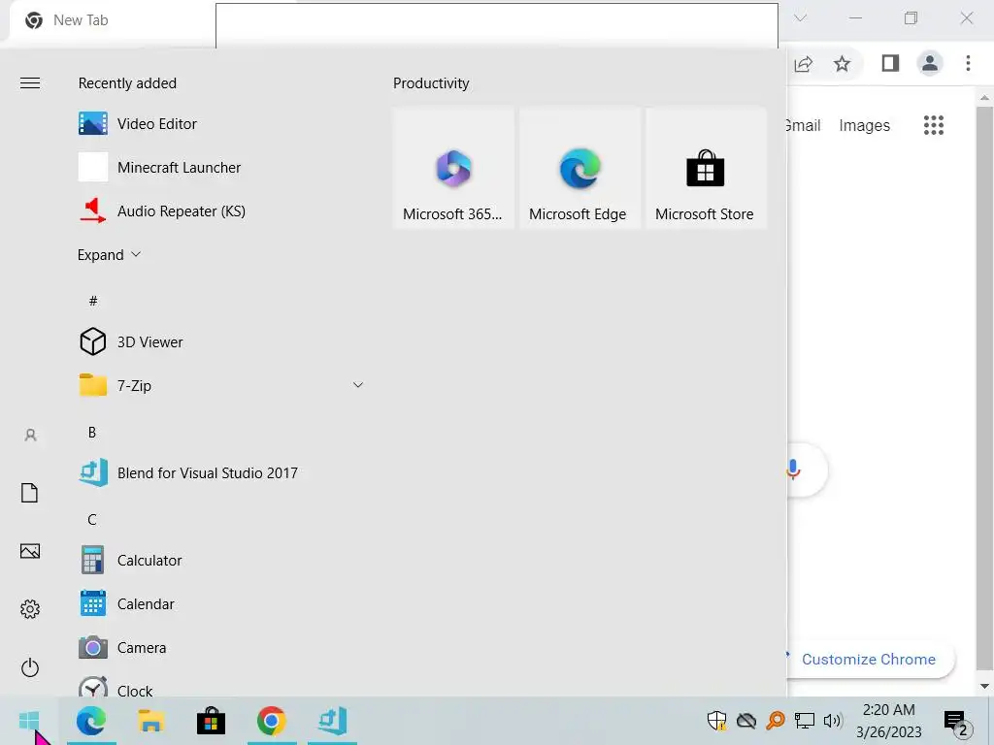Open the Camera app
This screenshot has width=994, height=745.
[222, 648]
